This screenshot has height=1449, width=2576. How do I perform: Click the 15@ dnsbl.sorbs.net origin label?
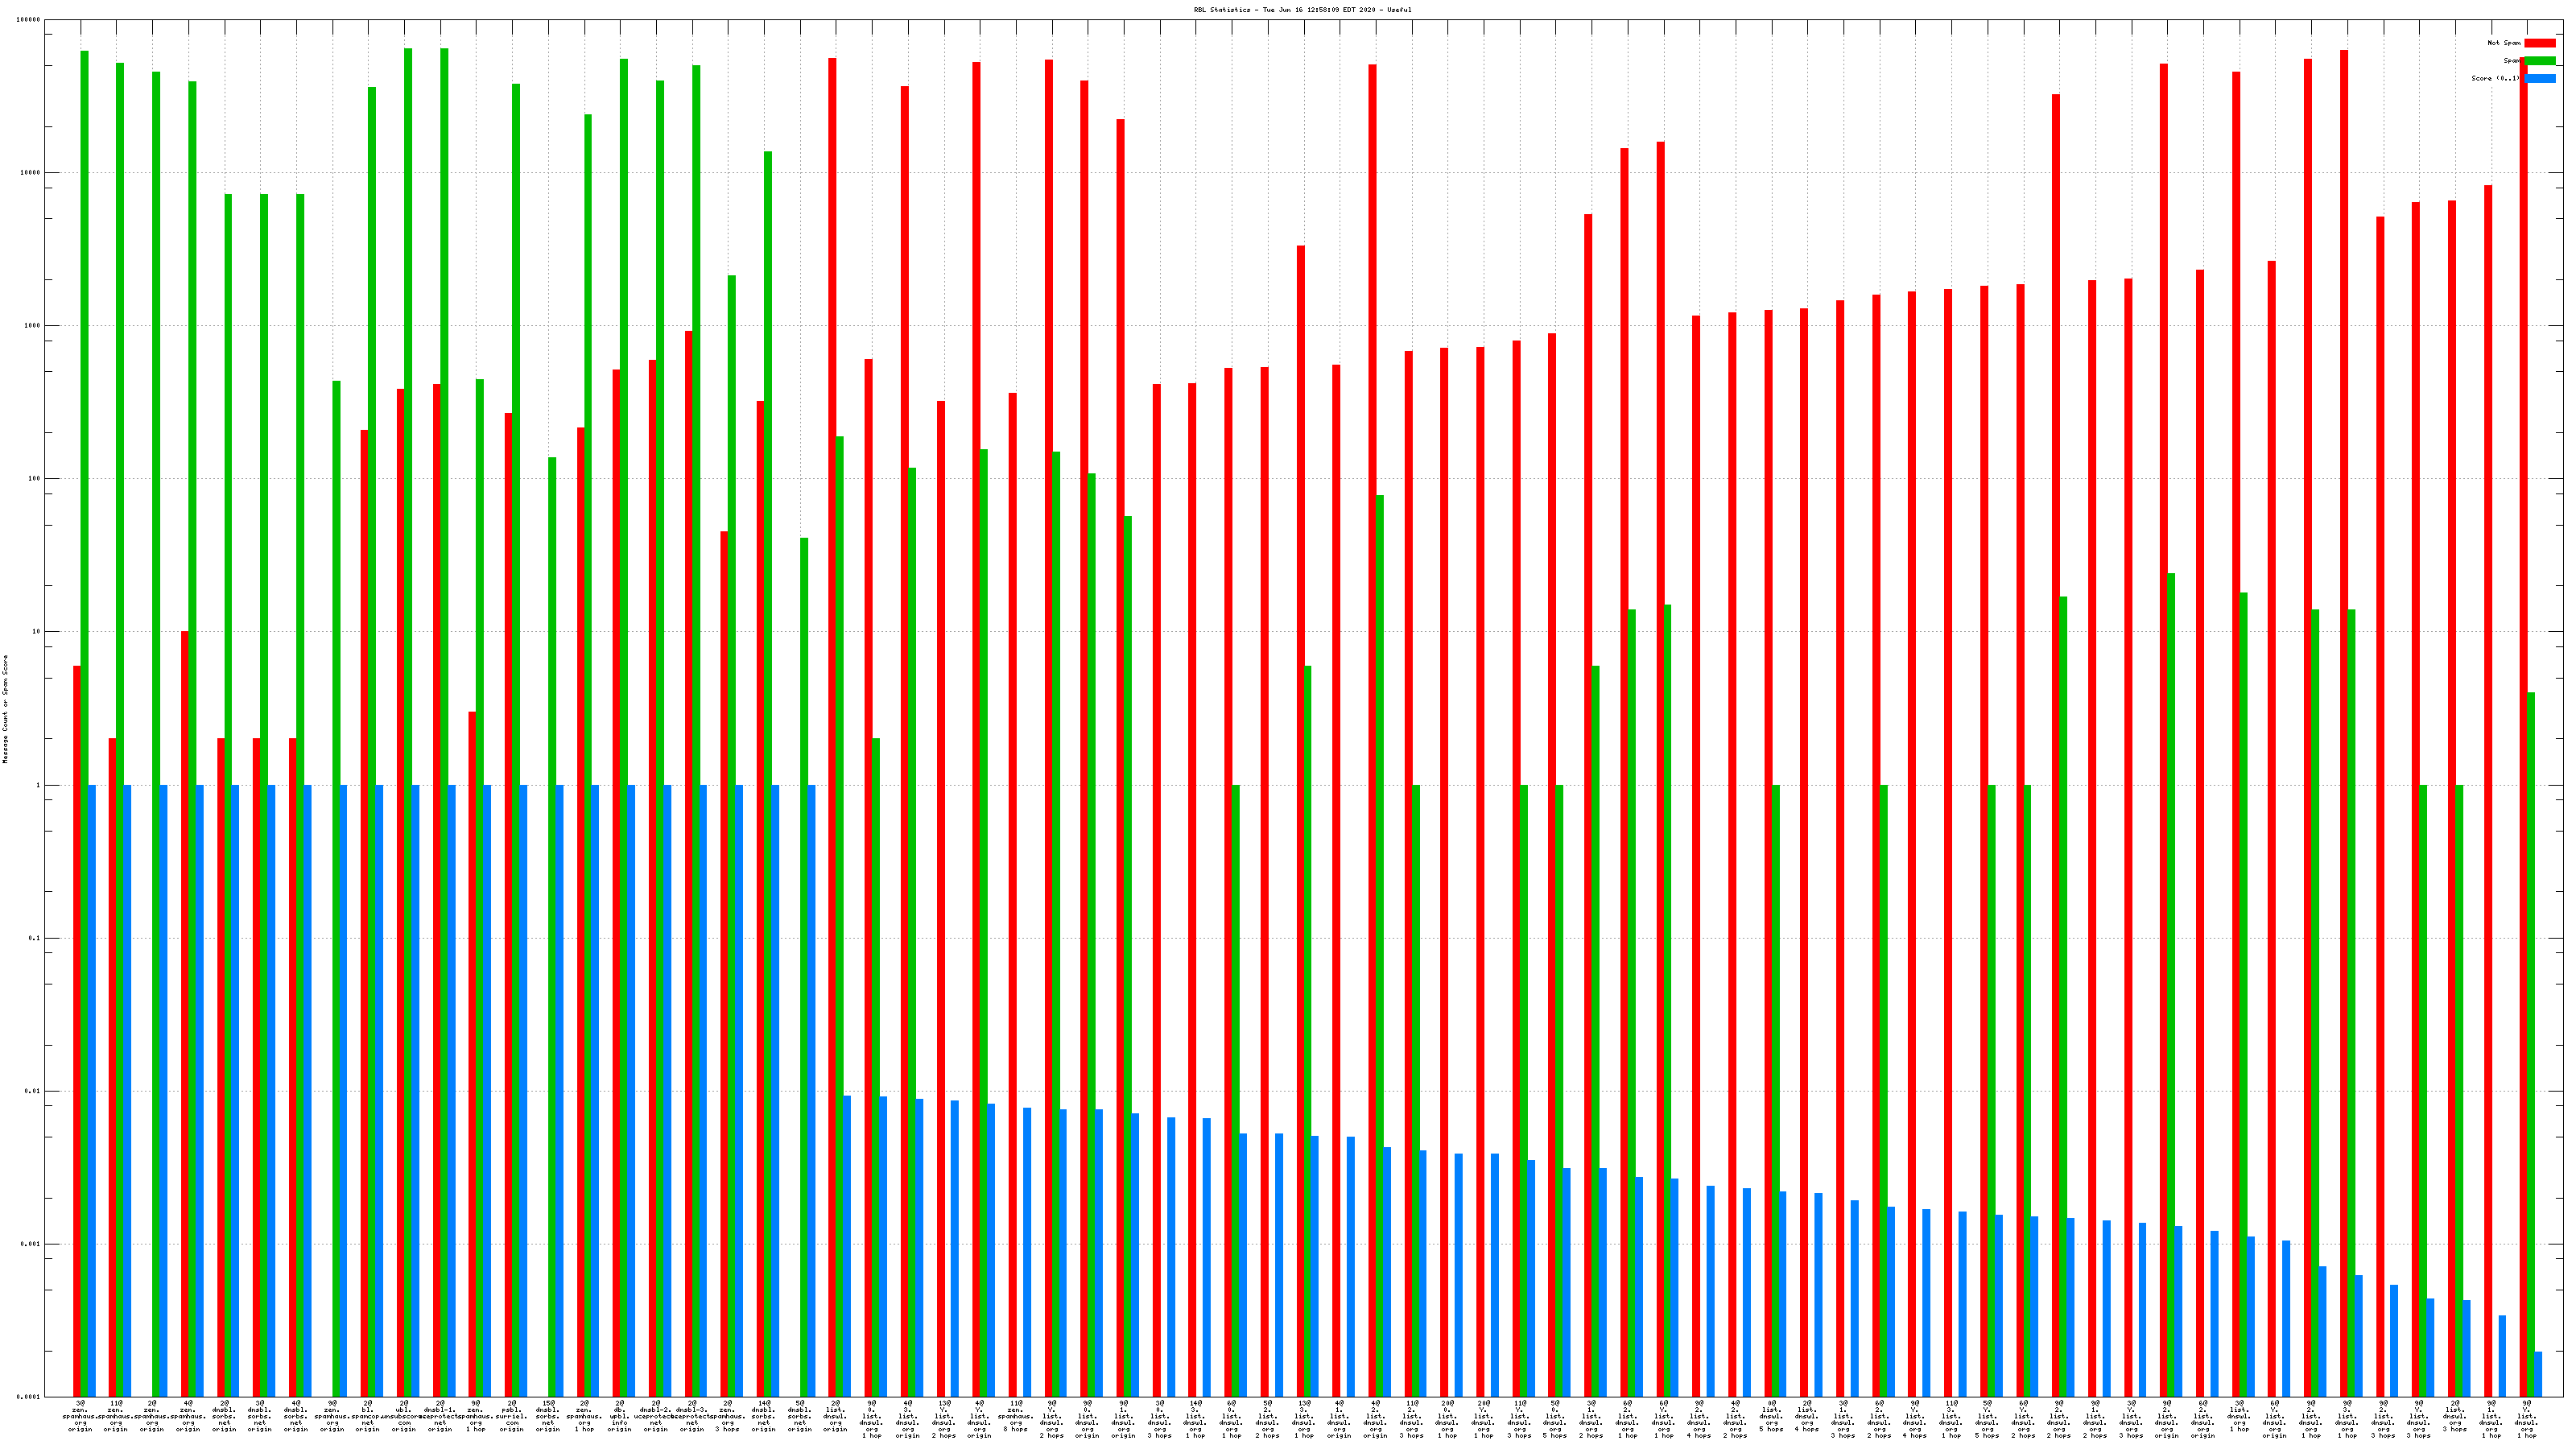click(x=548, y=1416)
